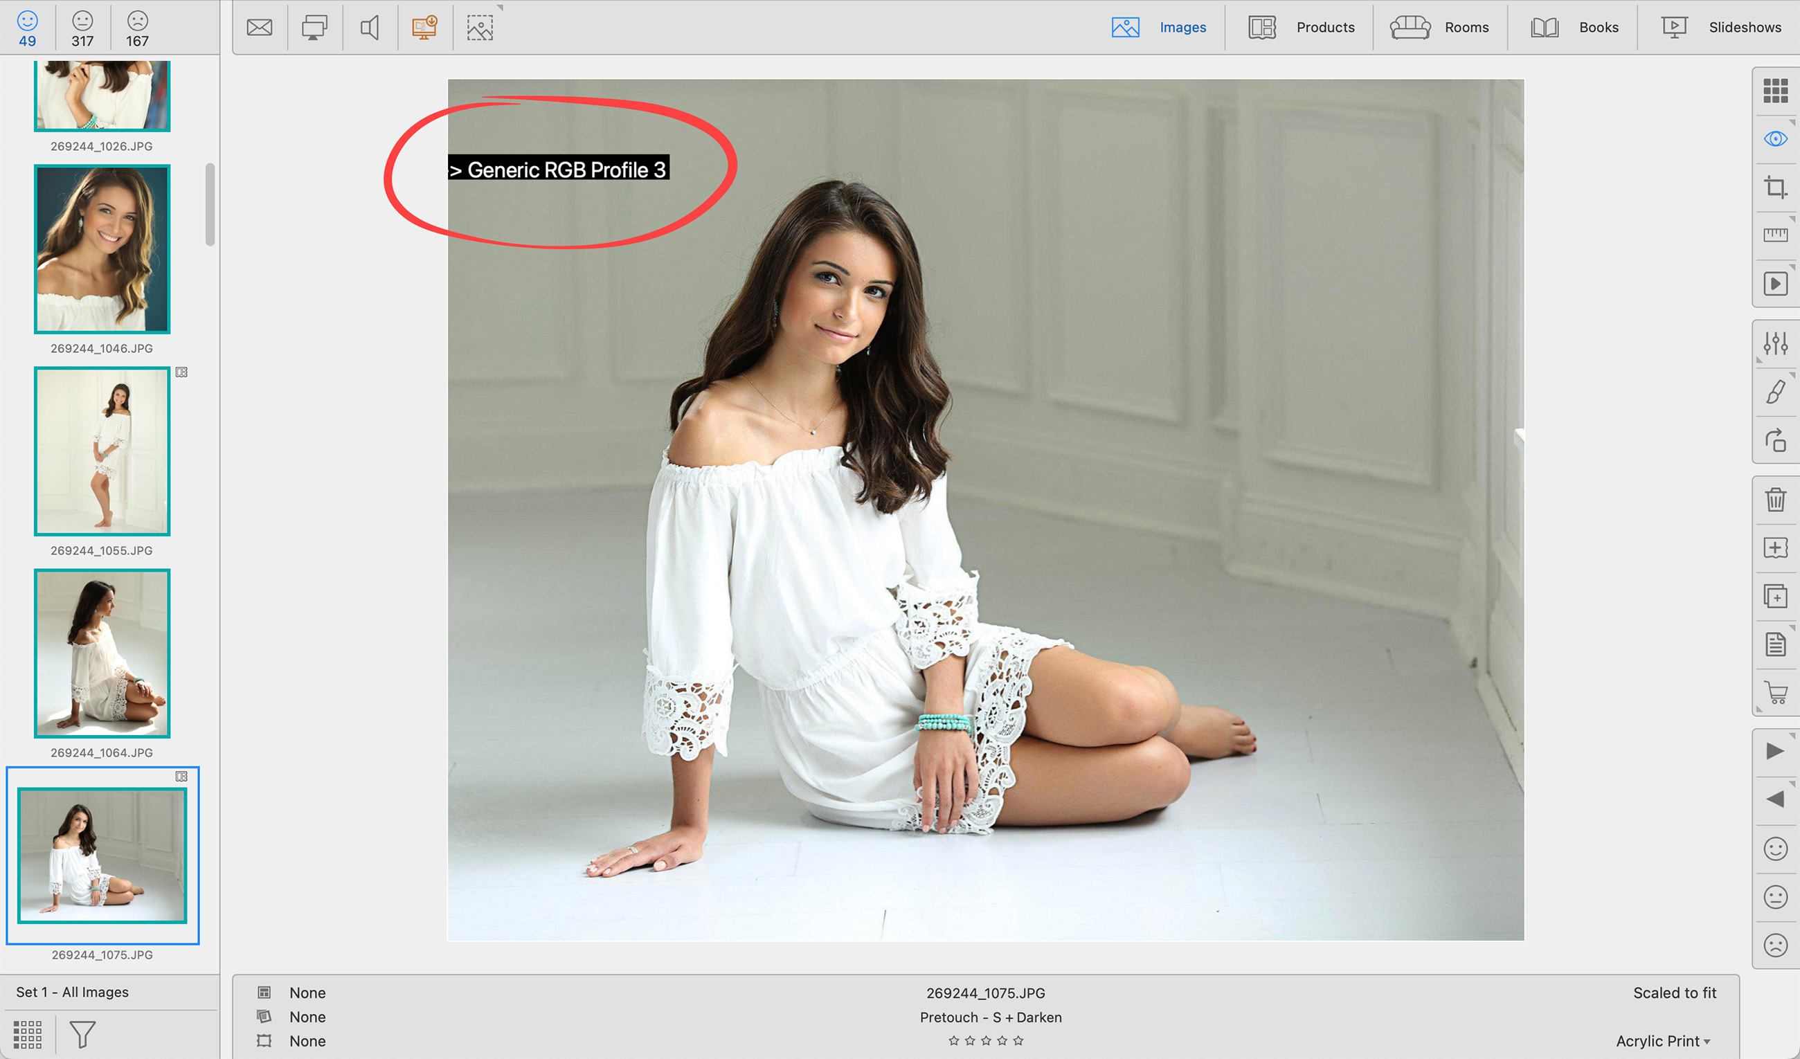Mark image with sad face rating
1800x1059 pixels.
pyautogui.click(x=1775, y=945)
